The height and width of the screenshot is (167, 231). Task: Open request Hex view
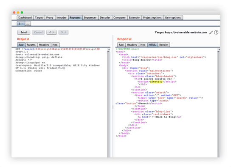pos(55,45)
